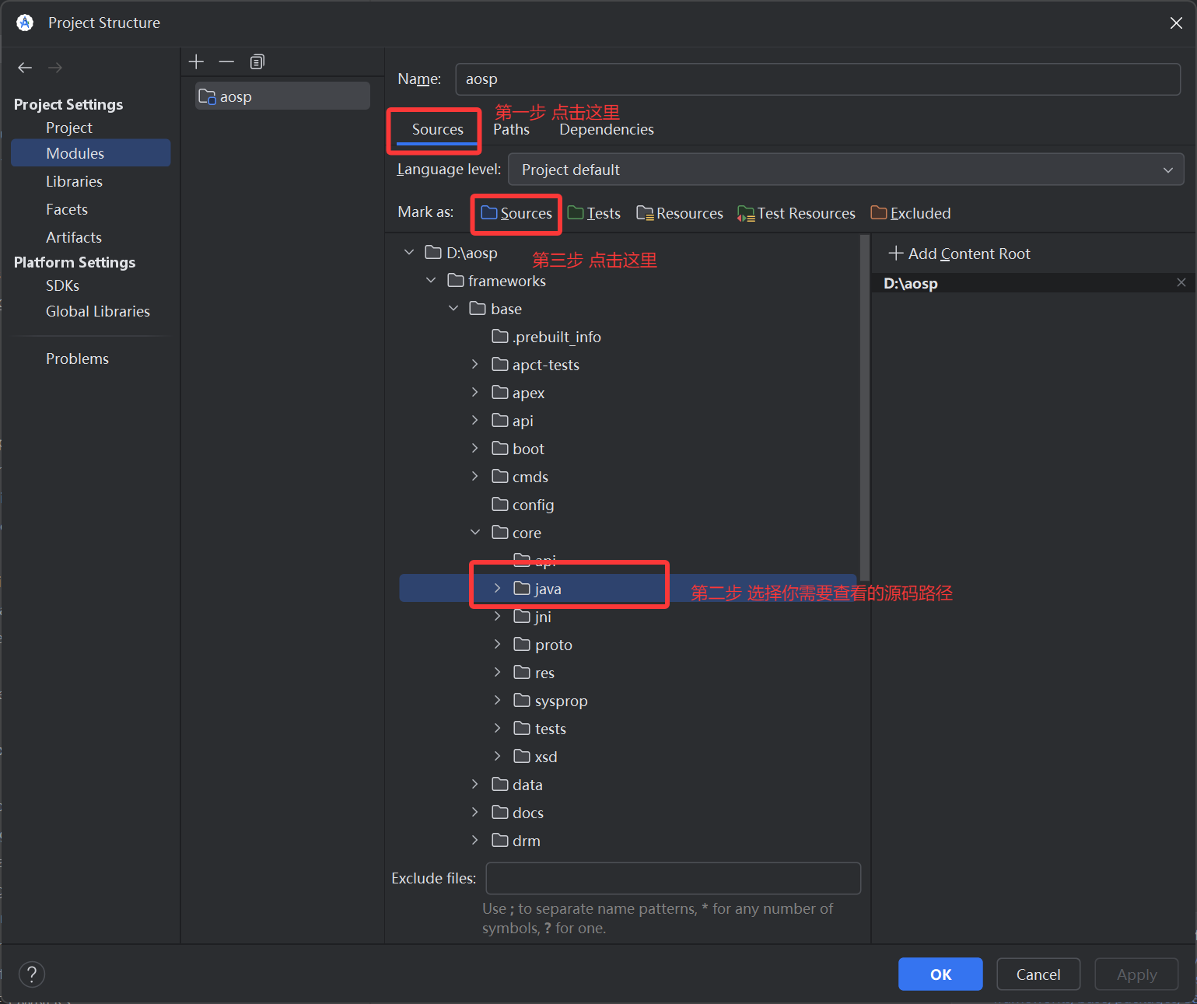Click Add Content Root
1197x1004 pixels.
pyautogui.click(x=960, y=254)
